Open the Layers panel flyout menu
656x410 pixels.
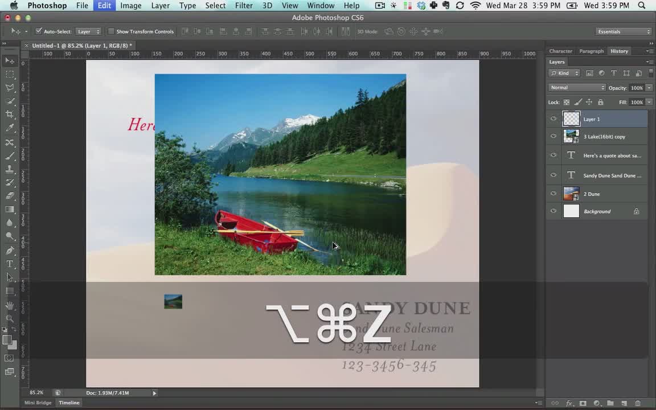pyautogui.click(x=649, y=62)
